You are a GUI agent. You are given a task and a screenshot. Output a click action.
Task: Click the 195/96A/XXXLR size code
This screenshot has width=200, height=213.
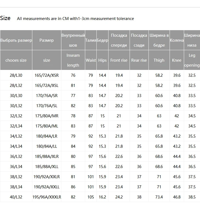tap(47, 197)
